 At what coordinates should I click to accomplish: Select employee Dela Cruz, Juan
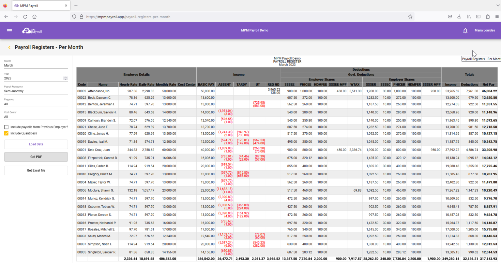tap(287, 150)
